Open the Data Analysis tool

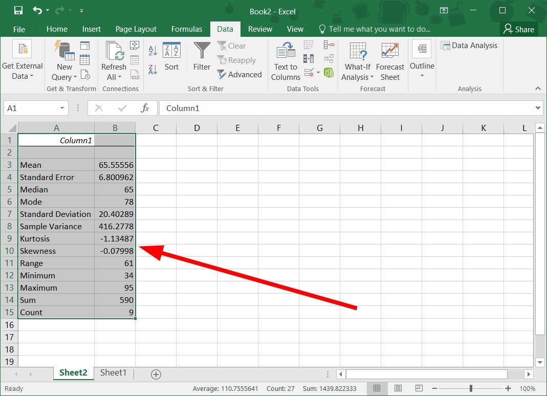tap(469, 46)
